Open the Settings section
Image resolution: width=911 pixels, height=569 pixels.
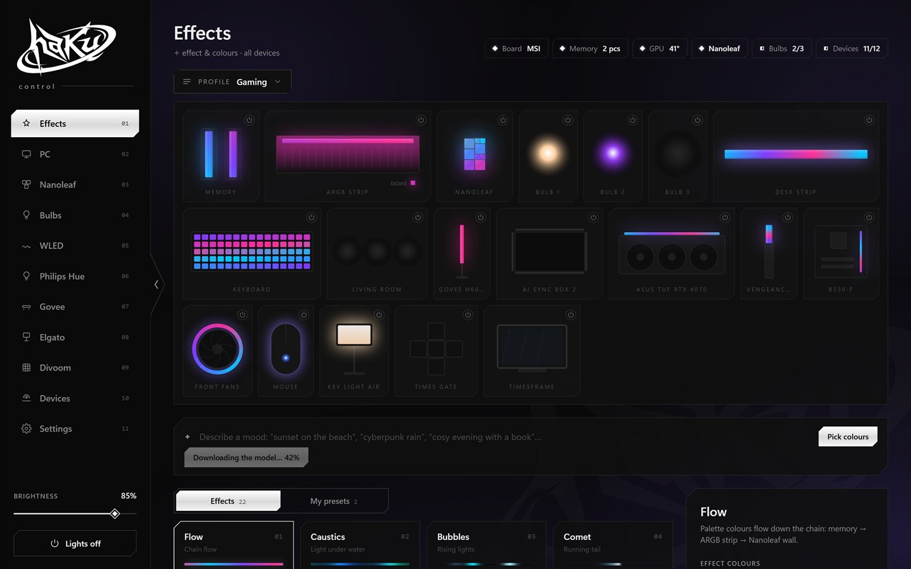(x=75, y=429)
